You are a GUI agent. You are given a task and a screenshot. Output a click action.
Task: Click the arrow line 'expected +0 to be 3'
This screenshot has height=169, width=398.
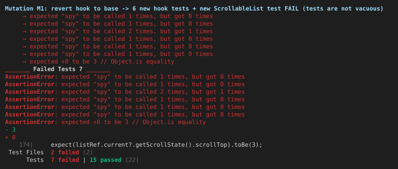[99, 62]
